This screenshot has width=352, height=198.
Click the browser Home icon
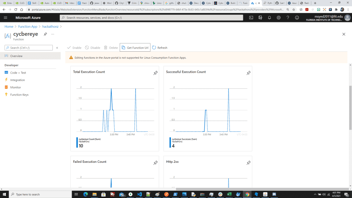tap(22, 10)
